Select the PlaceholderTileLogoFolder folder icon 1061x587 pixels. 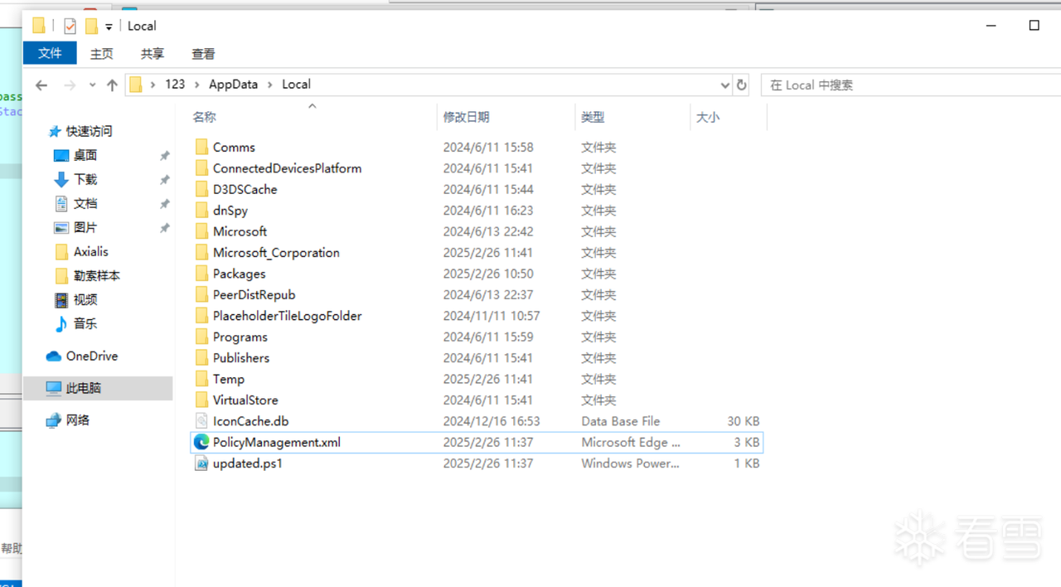(x=201, y=316)
